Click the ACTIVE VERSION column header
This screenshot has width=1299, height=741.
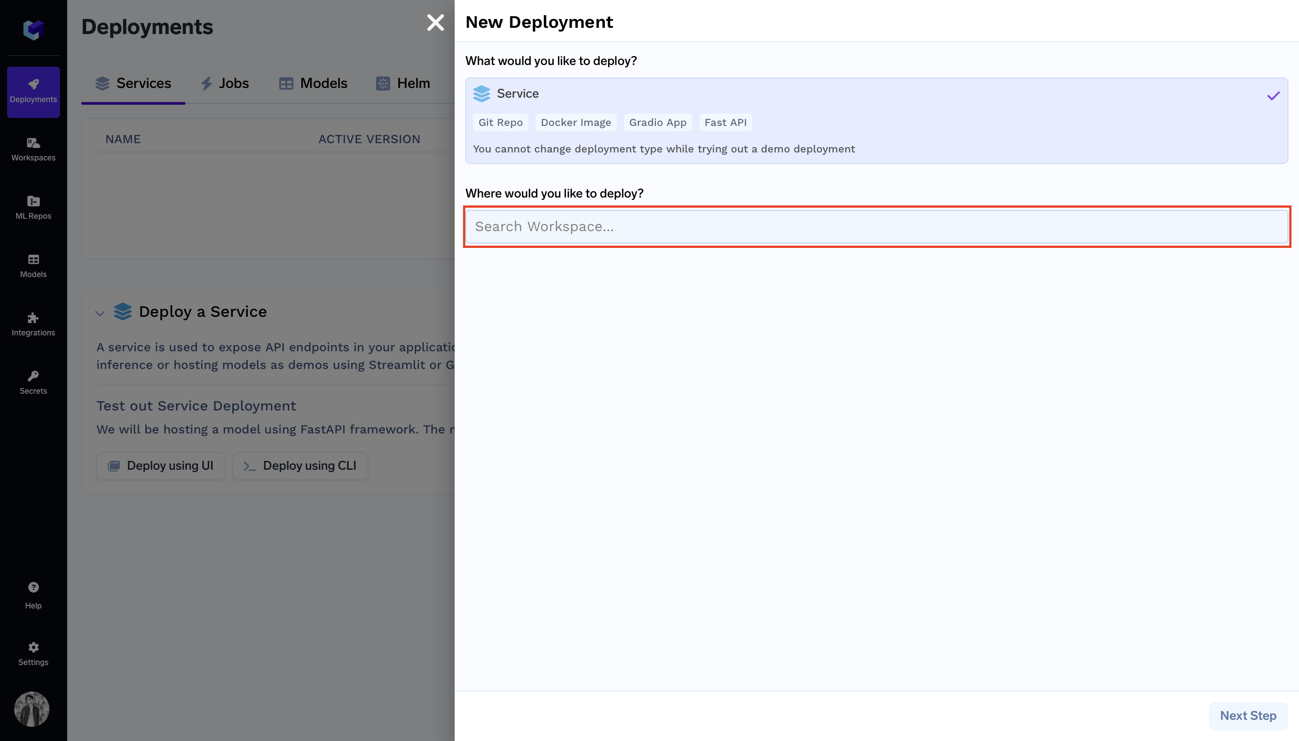[369, 140]
